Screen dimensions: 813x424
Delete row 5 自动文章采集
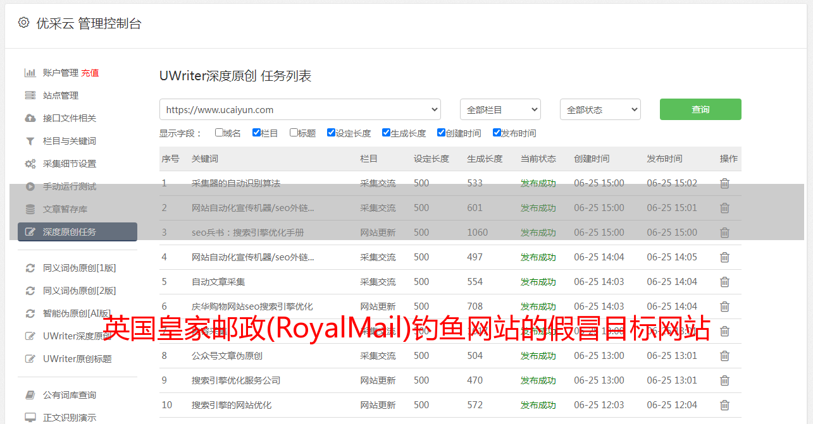click(x=724, y=282)
